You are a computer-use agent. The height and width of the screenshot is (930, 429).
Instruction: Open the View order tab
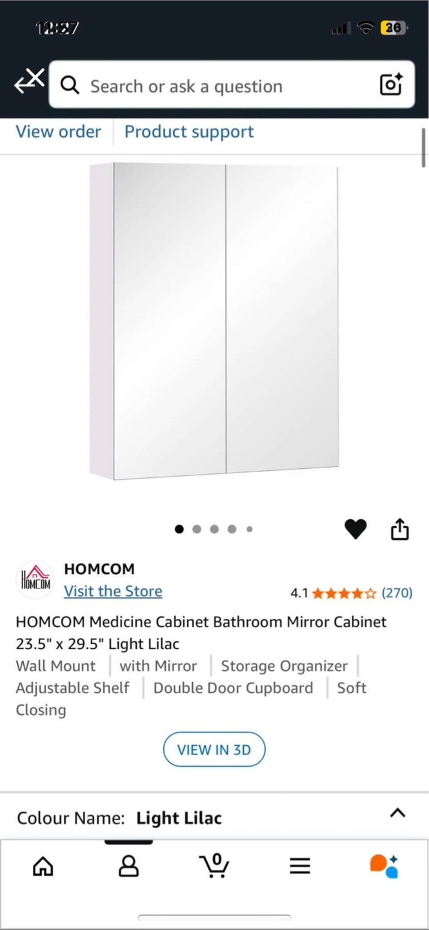click(x=58, y=132)
